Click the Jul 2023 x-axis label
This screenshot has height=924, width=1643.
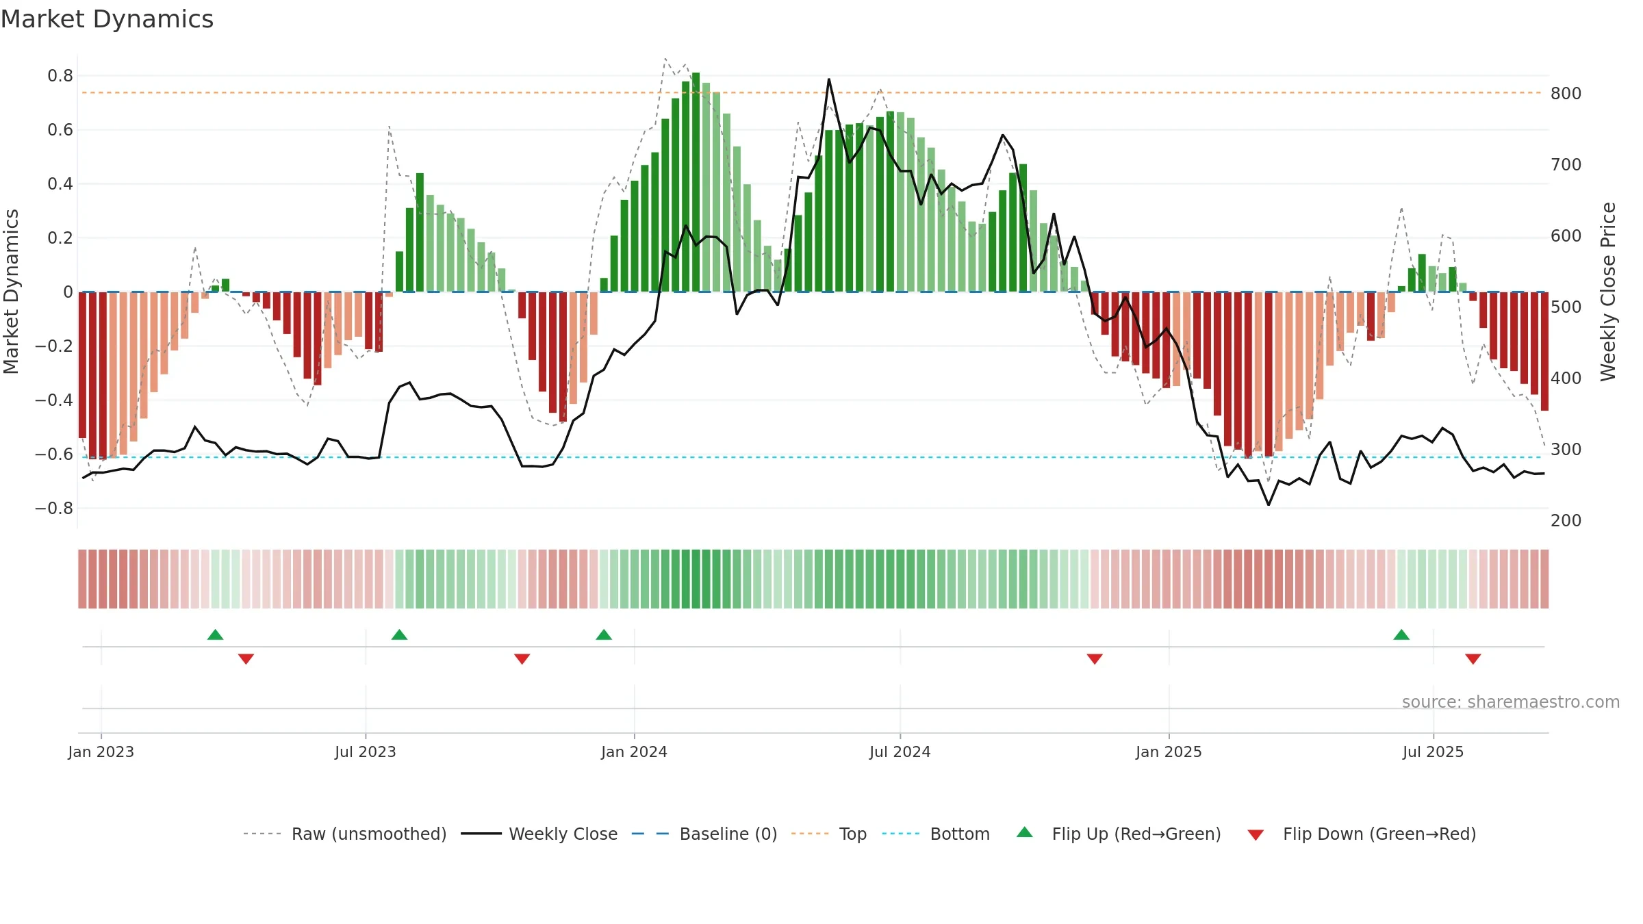click(x=366, y=752)
